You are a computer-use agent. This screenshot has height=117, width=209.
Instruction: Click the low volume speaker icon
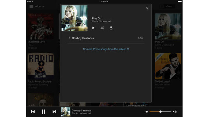[147, 112]
